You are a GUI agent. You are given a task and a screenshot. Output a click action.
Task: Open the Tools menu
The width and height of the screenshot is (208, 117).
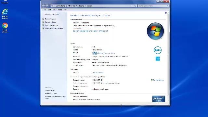(x=60, y=10)
